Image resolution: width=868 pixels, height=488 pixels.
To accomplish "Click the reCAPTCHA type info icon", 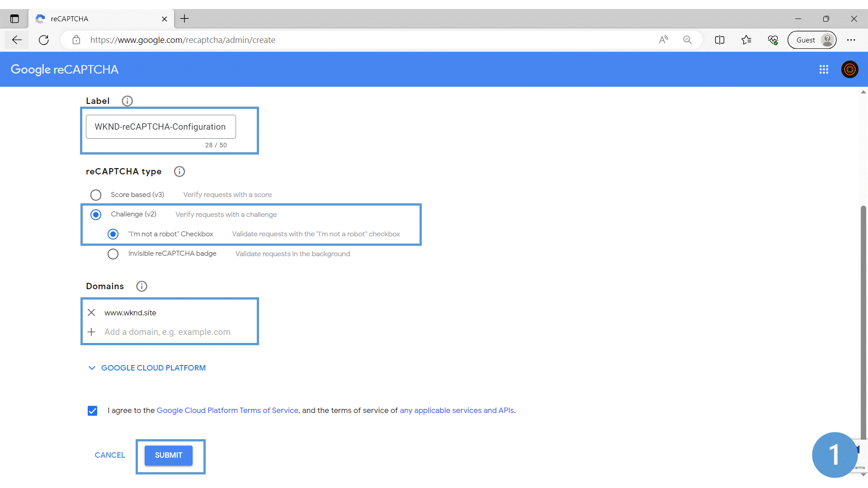I will point(179,171).
